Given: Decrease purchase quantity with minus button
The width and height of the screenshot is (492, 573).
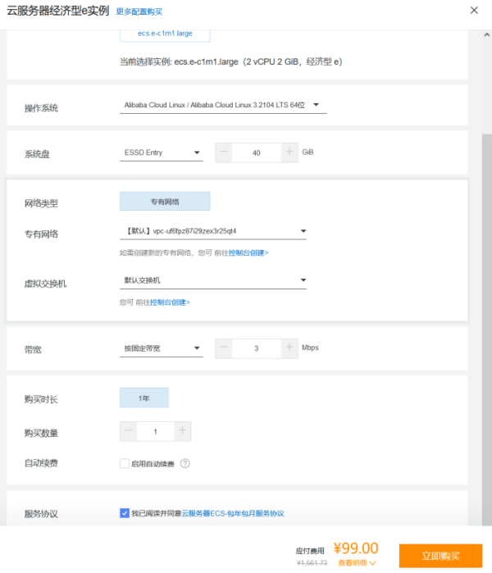Looking at the screenshot, I should click(x=128, y=431).
